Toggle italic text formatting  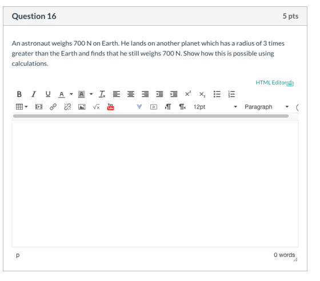(34, 94)
